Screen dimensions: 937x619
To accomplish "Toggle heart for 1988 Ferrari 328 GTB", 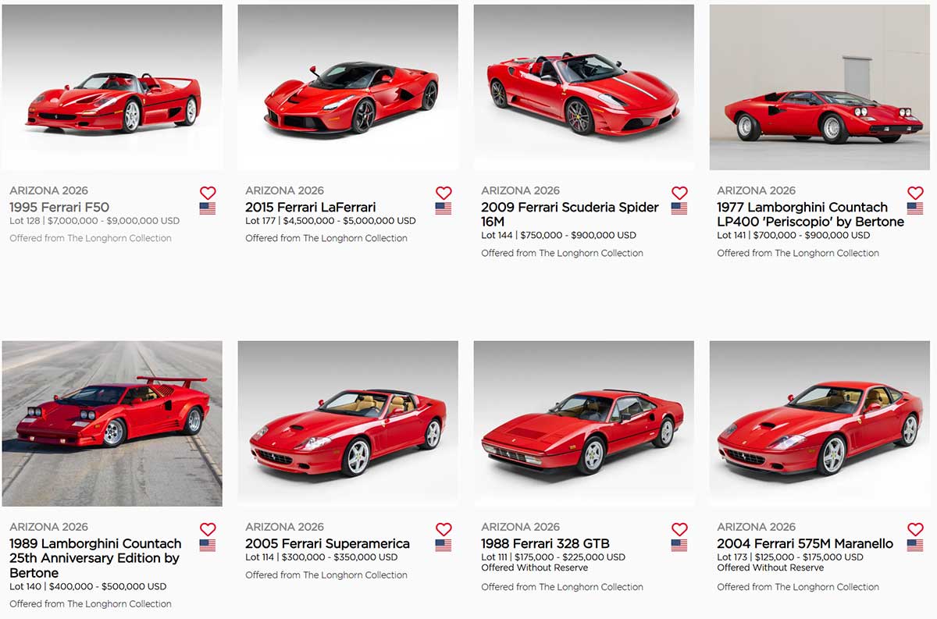I will coord(679,529).
